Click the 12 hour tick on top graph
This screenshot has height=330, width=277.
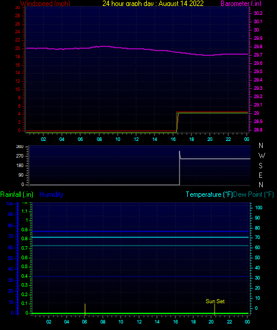point(136,139)
